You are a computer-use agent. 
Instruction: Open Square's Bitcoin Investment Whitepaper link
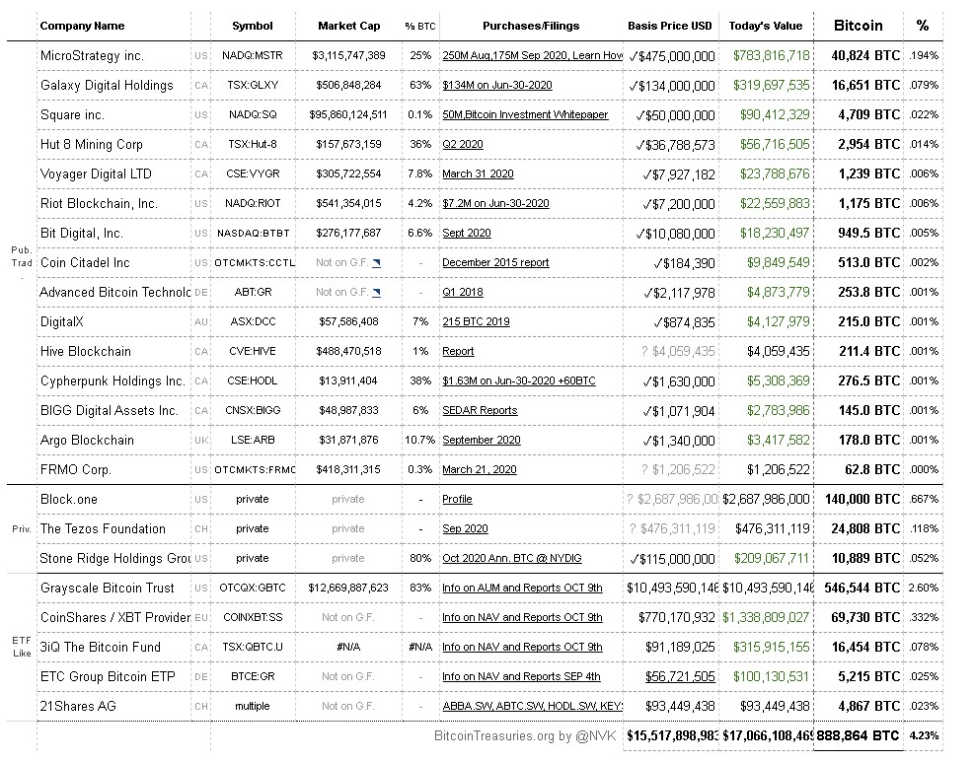click(525, 115)
